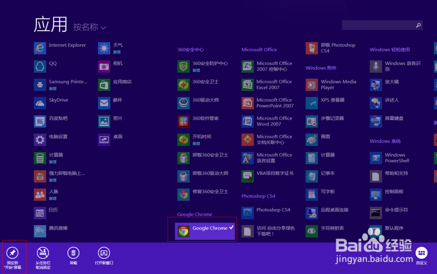The height and width of the screenshot is (274, 437).
Task: Open the 电脑设置 gear icon
Action: [40, 140]
